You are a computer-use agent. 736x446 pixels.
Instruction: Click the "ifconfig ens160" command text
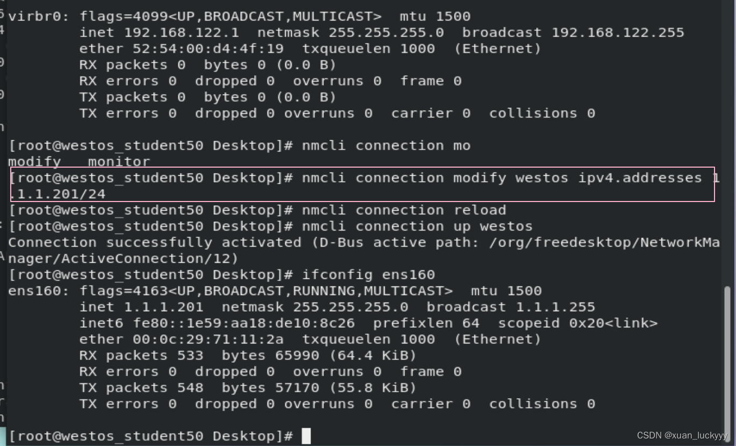[x=368, y=275]
